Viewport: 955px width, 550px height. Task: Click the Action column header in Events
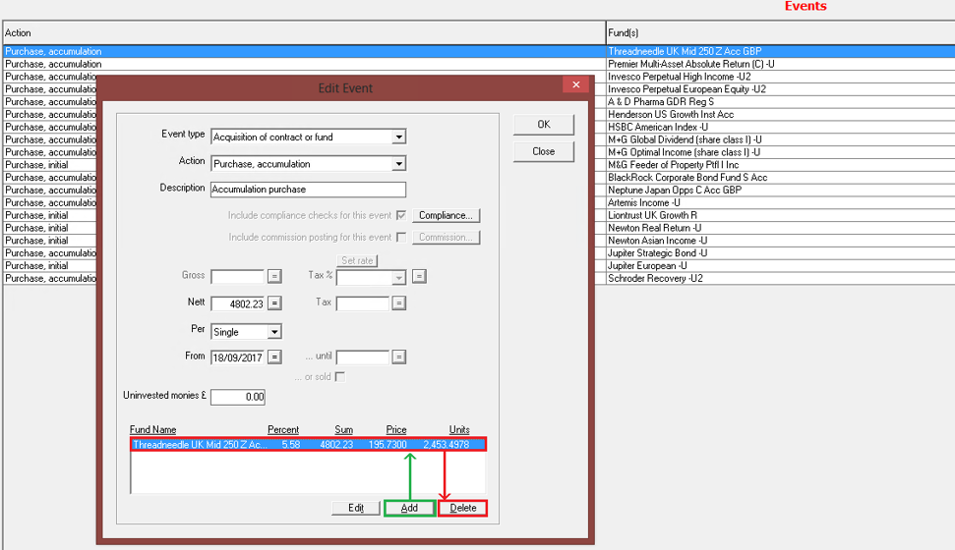pyautogui.click(x=304, y=32)
